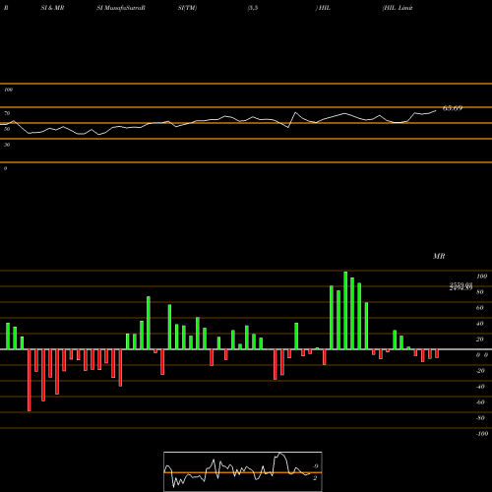Image resolution: width=492 pixels, height=492 pixels.
Task: Click the 'SI MunafaSutraR' header text
Action: (121, 8)
